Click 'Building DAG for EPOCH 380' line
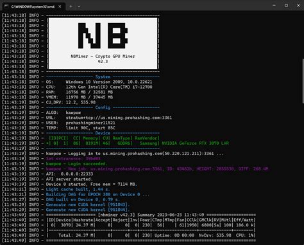304x245 pixels. pyautogui.click(x=97, y=194)
